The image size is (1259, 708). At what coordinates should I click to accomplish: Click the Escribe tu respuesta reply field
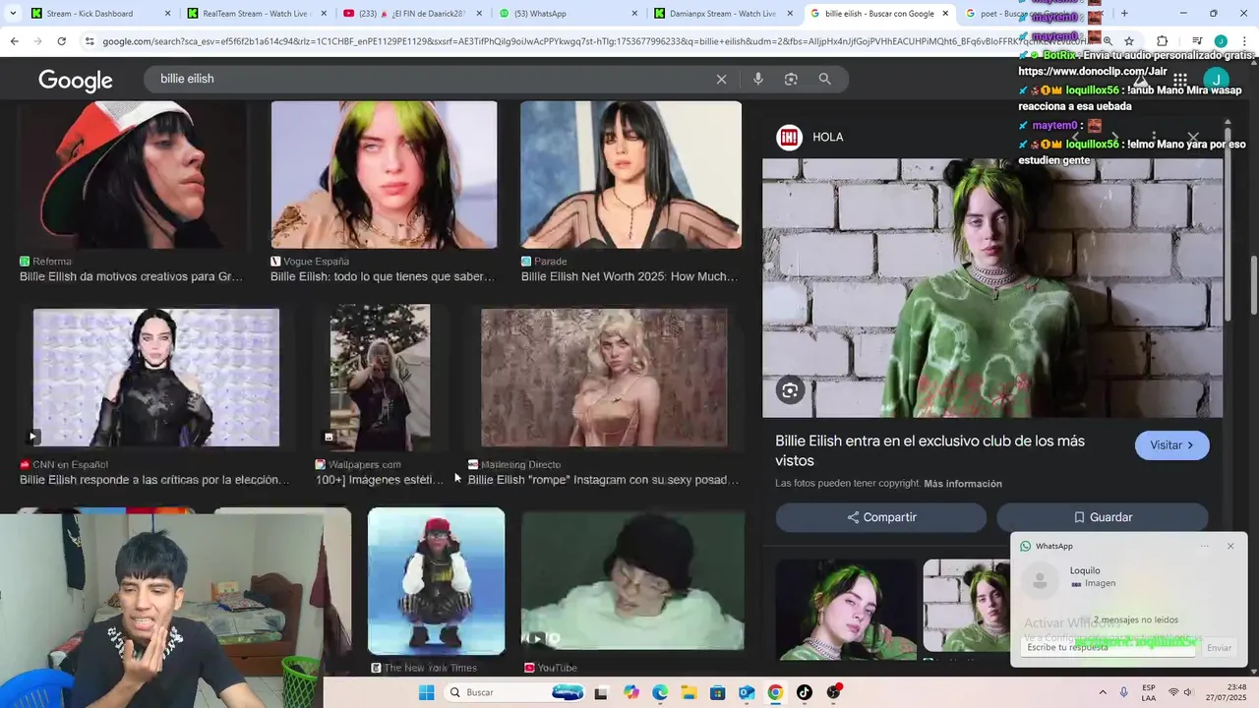click(x=1108, y=647)
